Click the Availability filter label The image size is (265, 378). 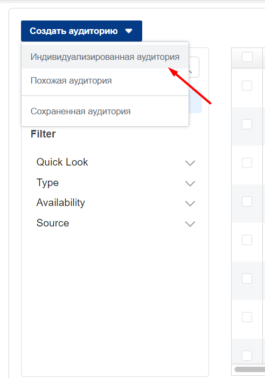[61, 203]
